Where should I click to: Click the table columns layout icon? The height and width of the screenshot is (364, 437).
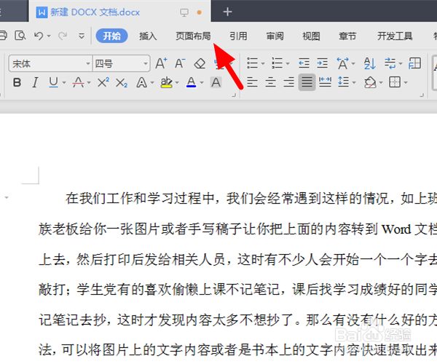point(414,63)
